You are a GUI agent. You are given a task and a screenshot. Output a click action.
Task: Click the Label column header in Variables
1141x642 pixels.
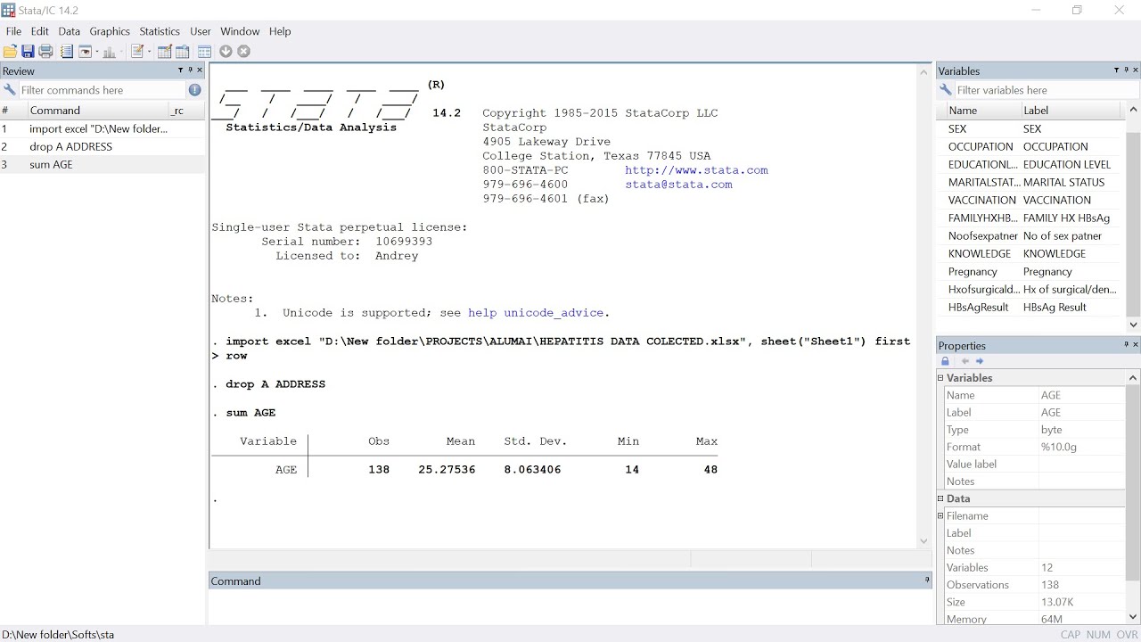point(1071,111)
